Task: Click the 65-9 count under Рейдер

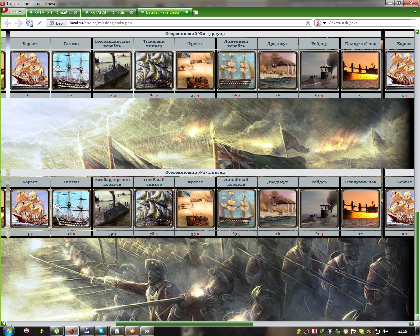Action: click(319, 95)
